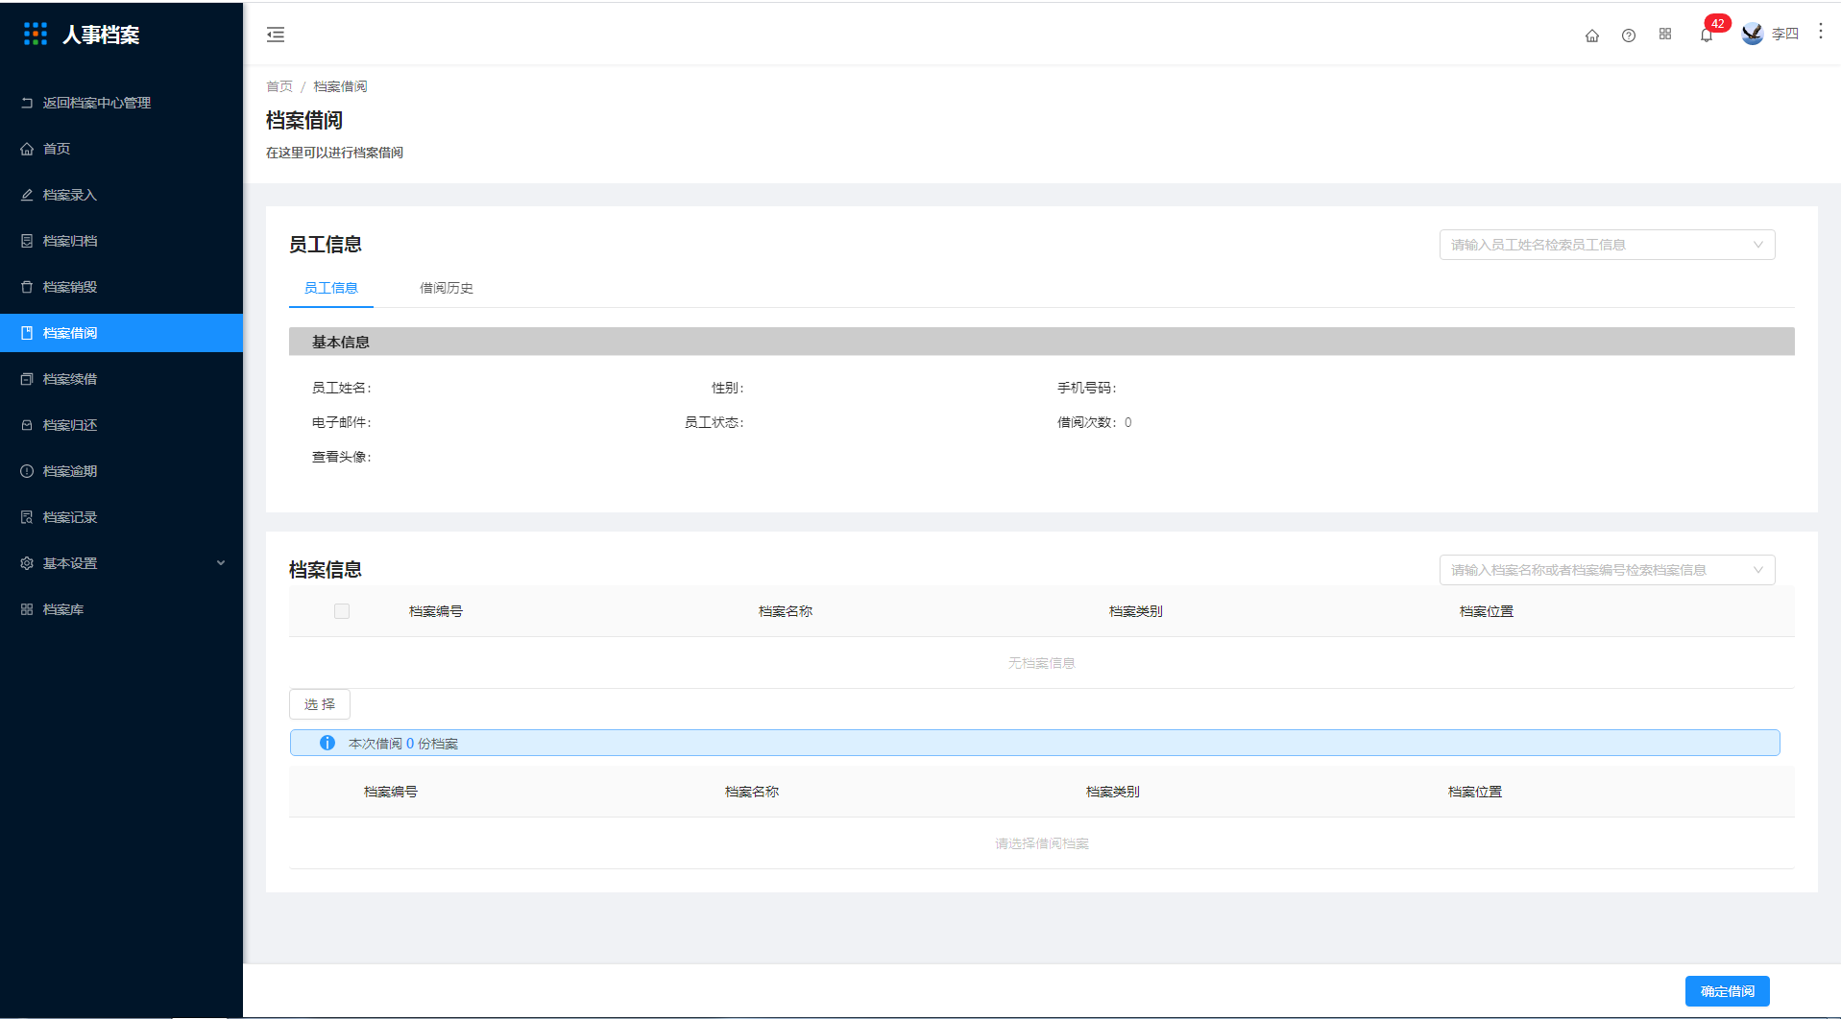The height and width of the screenshot is (1019, 1841).
Task: Click the 基本信息 section header bar
Action: coord(1041,342)
